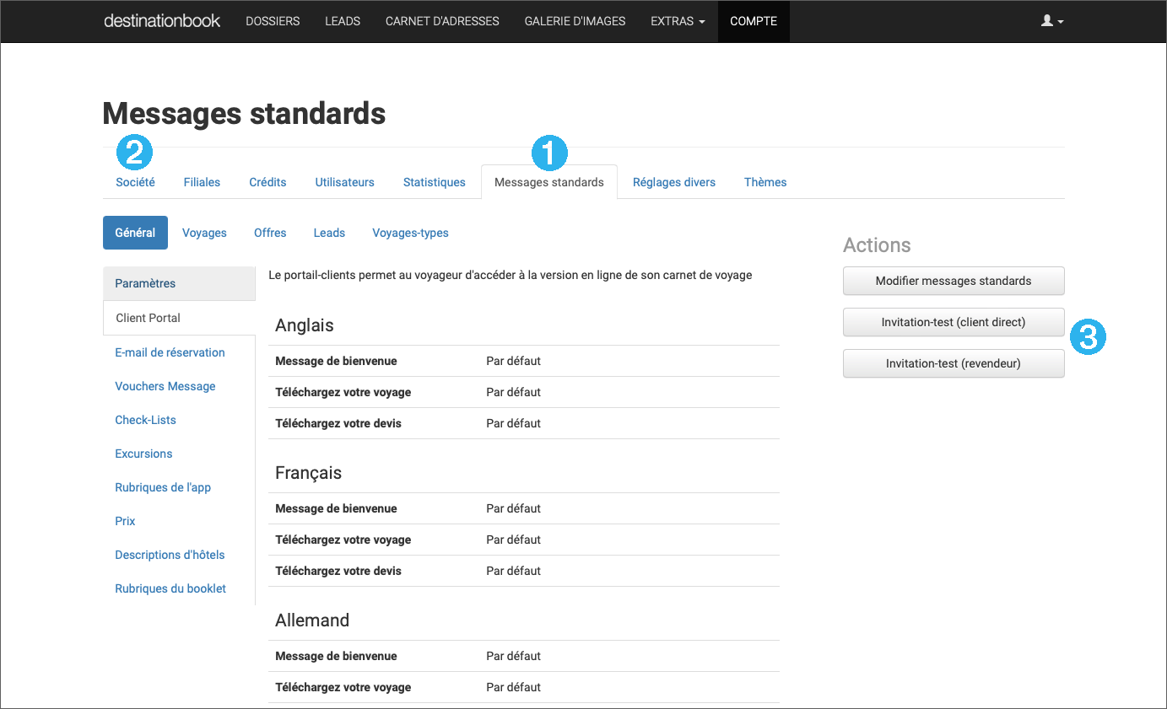Select the Thèmes tab
Viewport: 1167px width, 709px height.
[x=765, y=182]
